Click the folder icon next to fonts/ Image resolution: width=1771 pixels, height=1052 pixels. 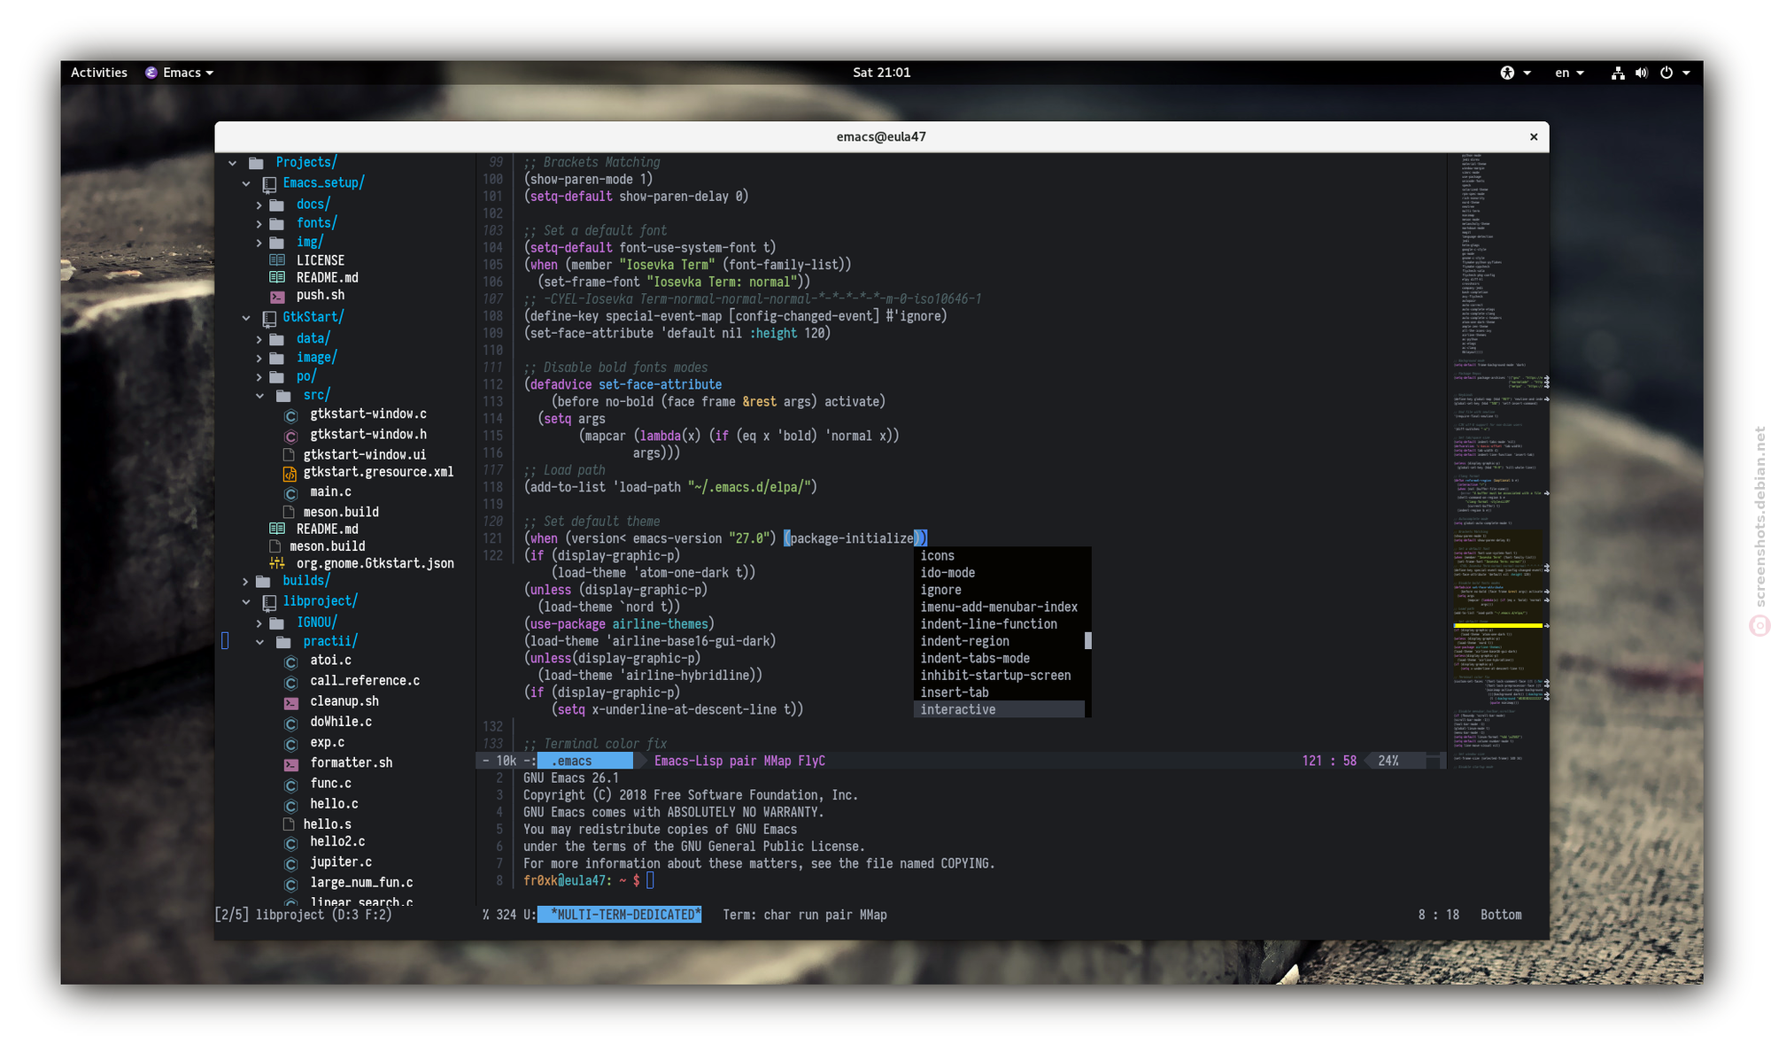pos(277,223)
